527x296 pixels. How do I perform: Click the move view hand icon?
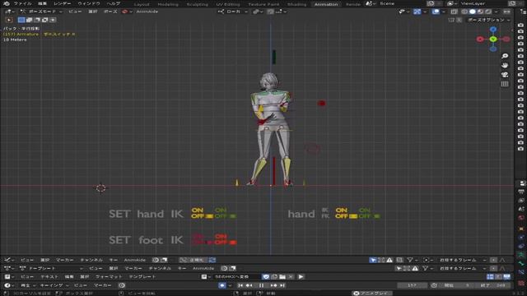(x=505, y=65)
